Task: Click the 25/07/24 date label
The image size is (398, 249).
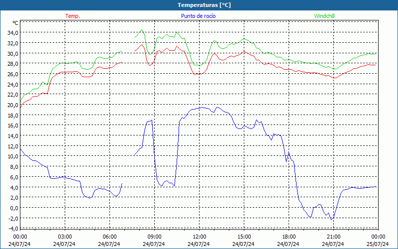Action: pos(378,244)
